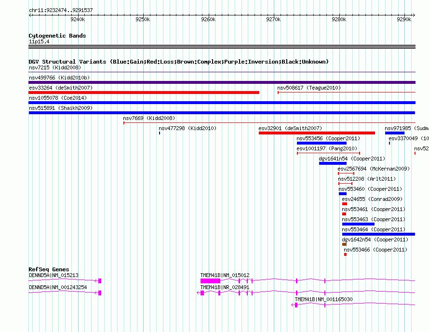Image resolution: width=429 pixels, height=332 pixels.
Task: Click the nsv7215 (Kidd2008) variant label
Action: point(55,67)
